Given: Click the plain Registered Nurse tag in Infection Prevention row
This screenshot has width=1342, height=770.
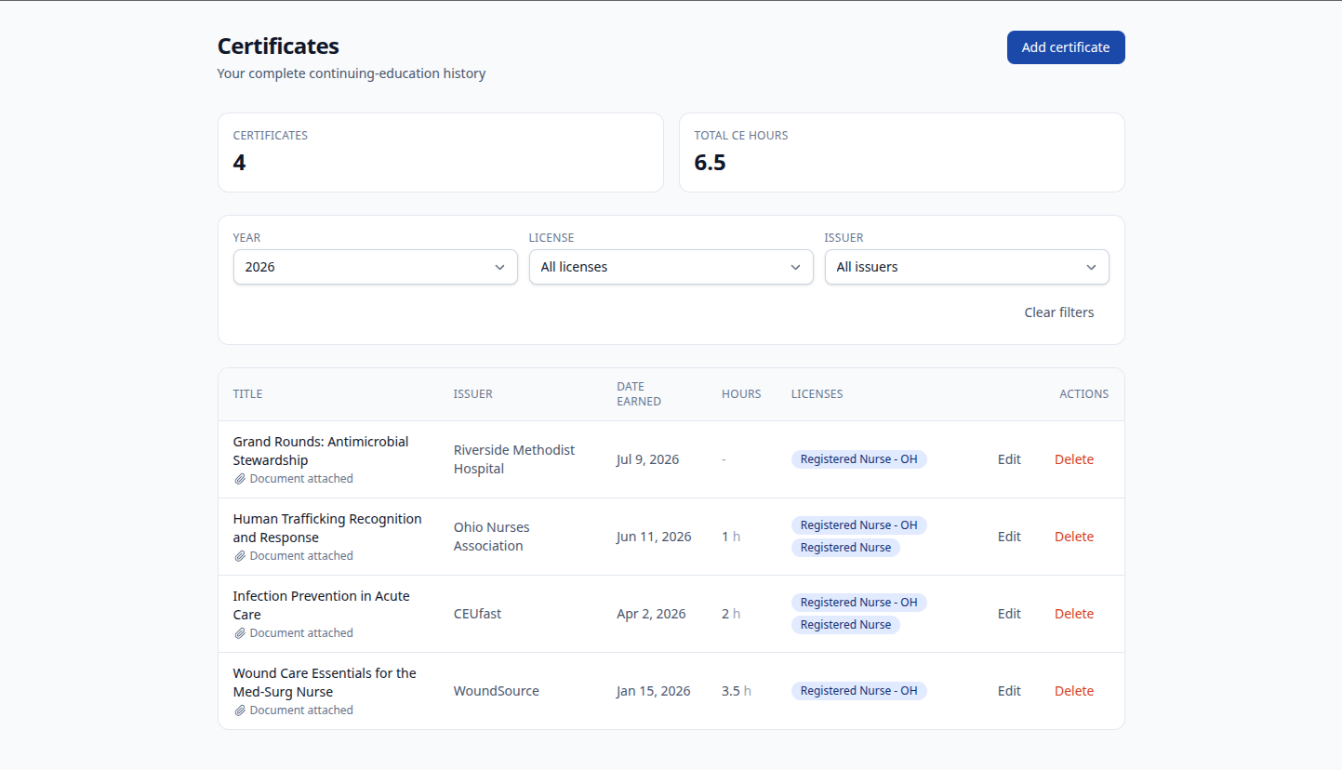Looking at the screenshot, I should [x=845, y=625].
